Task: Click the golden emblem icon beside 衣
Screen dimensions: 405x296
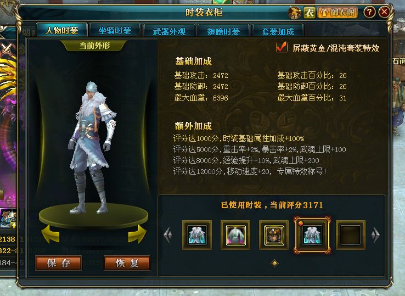Action: pos(295,13)
